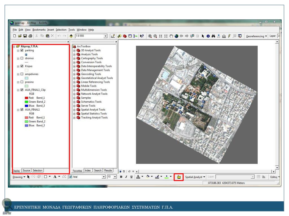Screen dimensions: 289x216
Task: Show the Command Line window icon
Action: (130, 36)
